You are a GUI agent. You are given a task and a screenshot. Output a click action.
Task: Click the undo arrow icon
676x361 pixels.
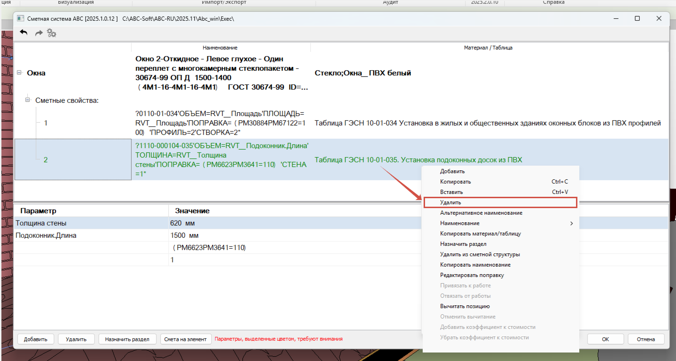(24, 33)
